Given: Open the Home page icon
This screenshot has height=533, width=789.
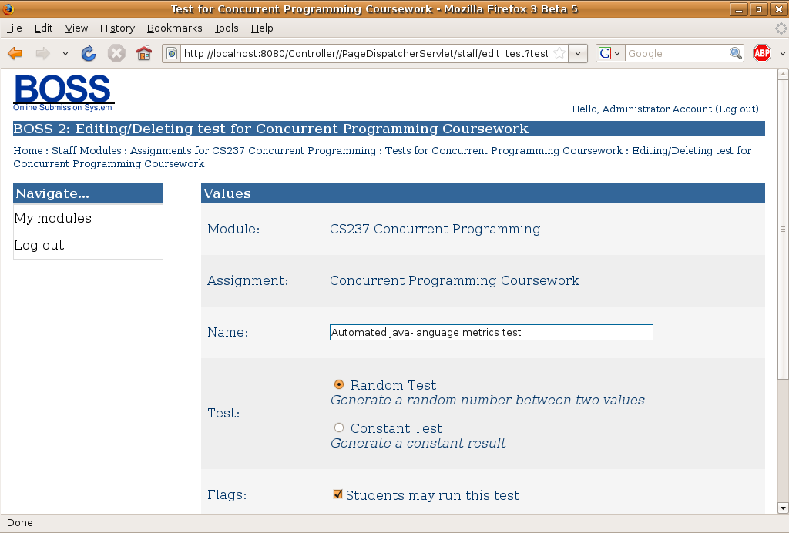Looking at the screenshot, I should coord(144,53).
